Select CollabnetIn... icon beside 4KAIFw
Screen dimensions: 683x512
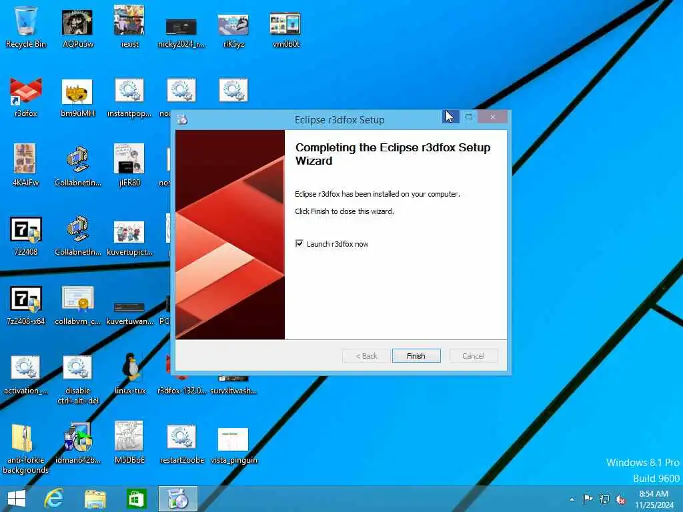coord(77,166)
